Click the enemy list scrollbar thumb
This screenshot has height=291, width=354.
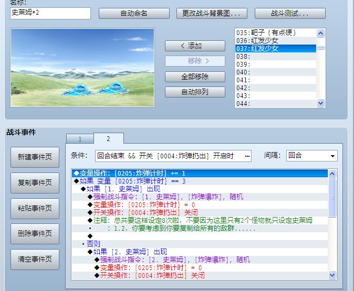[x=320, y=48]
